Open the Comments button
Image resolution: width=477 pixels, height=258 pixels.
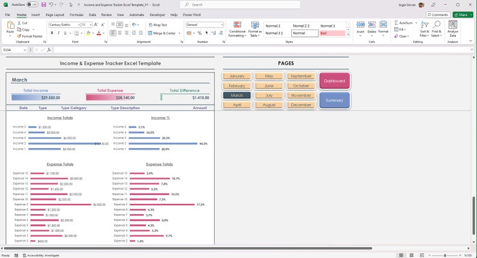pyautogui.click(x=438, y=14)
